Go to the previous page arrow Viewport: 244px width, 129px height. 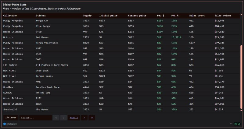pyautogui.click(x=64, y=118)
